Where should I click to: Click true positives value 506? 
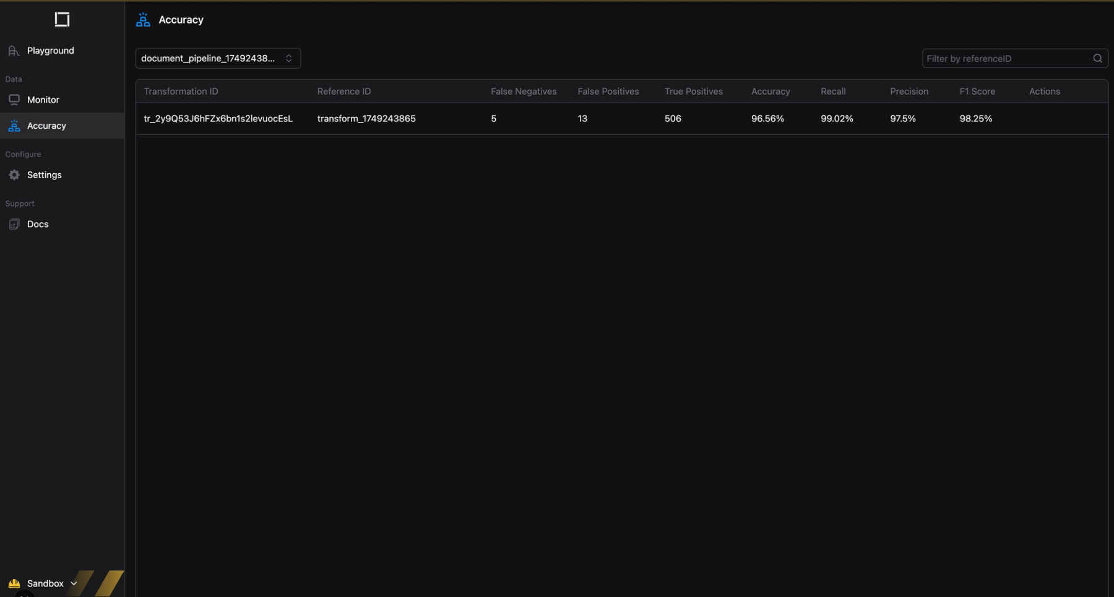click(673, 119)
